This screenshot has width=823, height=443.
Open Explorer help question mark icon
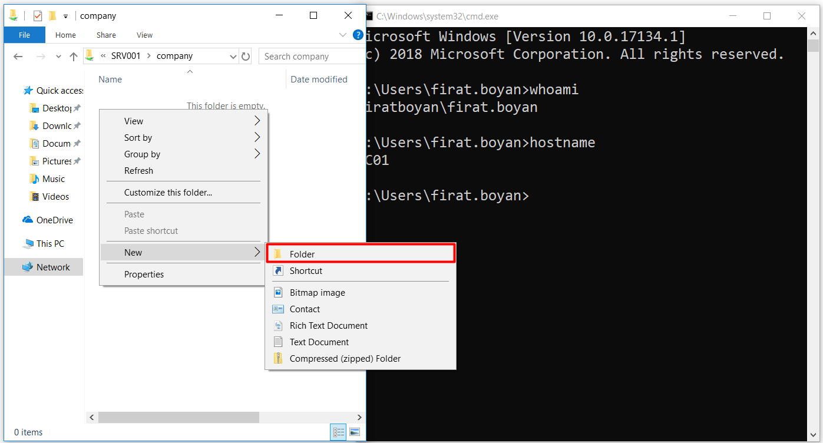click(358, 35)
